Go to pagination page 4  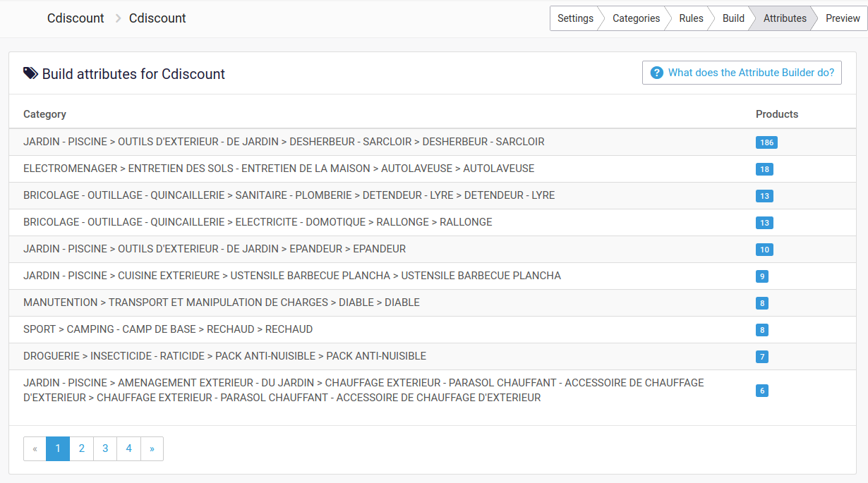click(128, 448)
